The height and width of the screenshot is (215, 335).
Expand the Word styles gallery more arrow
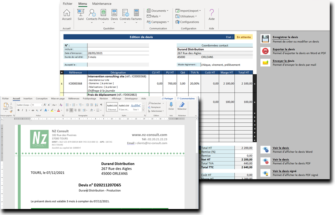tap(143, 110)
